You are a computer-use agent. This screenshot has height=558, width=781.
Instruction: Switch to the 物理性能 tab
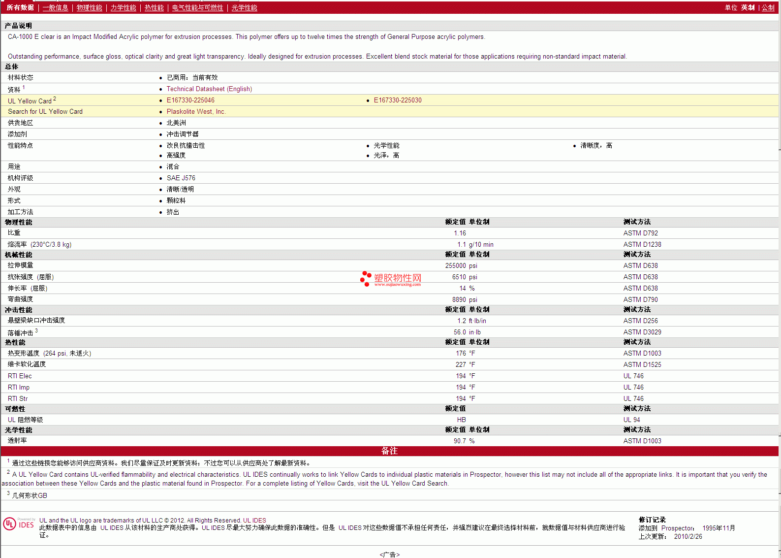tap(90, 7)
